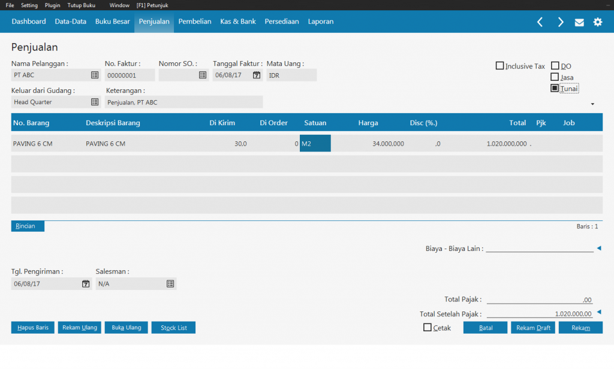This screenshot has height=369, width=614.
Task: Go back with the left arrow icon
Action: coord(540,22)
